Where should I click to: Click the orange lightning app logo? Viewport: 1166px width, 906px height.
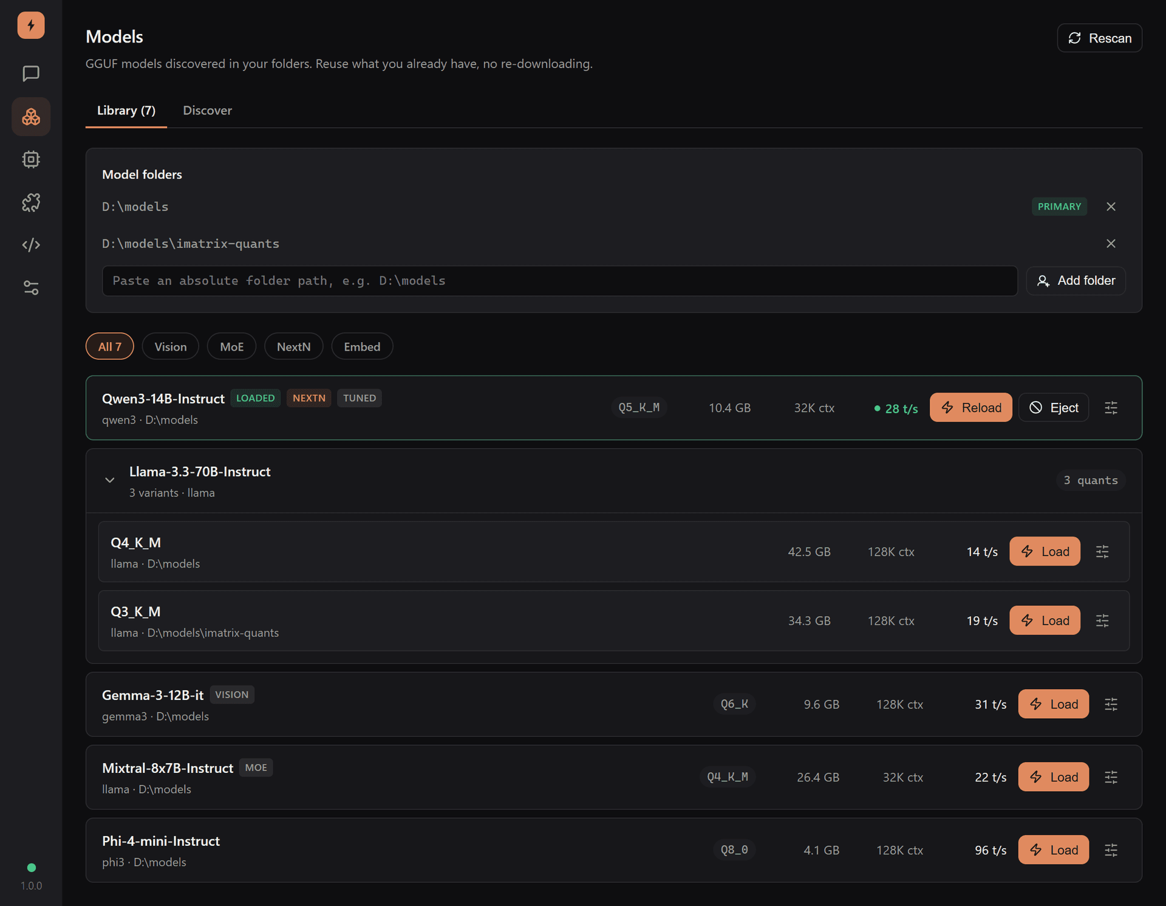(31, 26)
